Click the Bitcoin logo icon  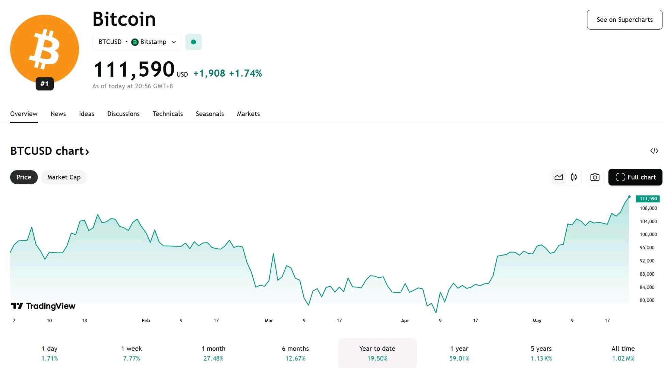45,49
